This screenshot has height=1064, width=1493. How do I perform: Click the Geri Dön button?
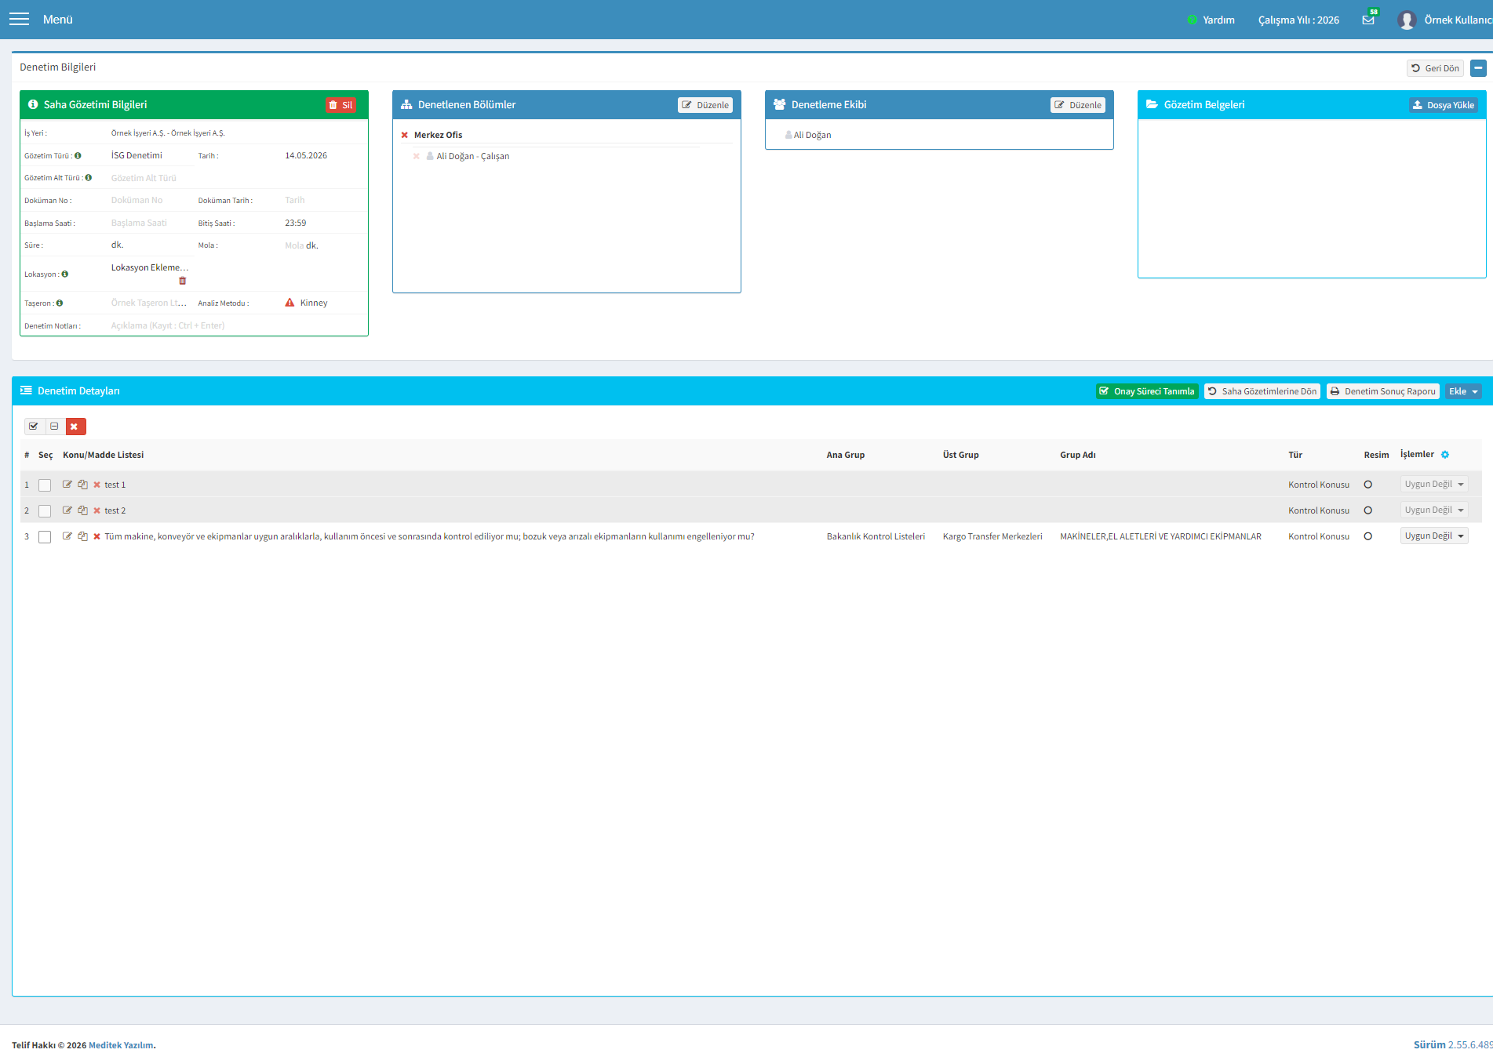(x=1435, y=68)
